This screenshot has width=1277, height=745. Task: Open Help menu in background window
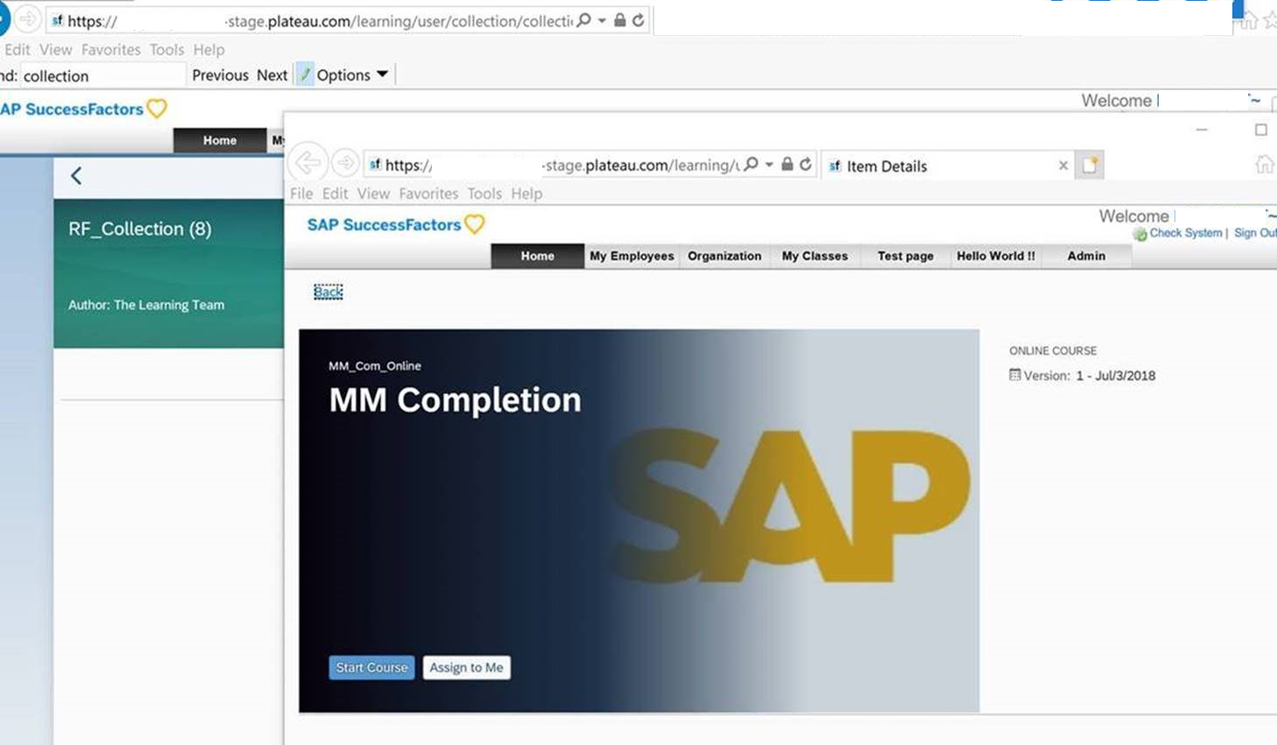[x=208, y=50]
